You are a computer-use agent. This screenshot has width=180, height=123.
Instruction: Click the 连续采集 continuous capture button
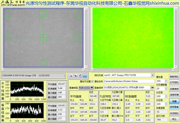[x=174, y=95]
